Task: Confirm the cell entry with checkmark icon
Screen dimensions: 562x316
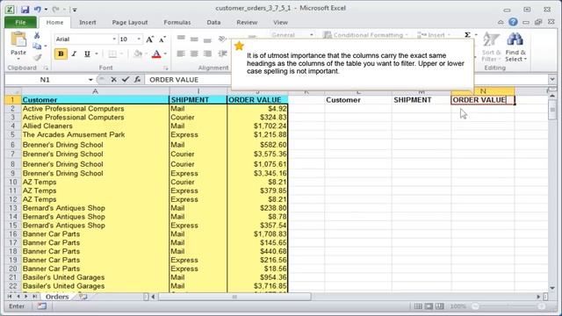Action: pyautogui.click(x=126, y=80)
